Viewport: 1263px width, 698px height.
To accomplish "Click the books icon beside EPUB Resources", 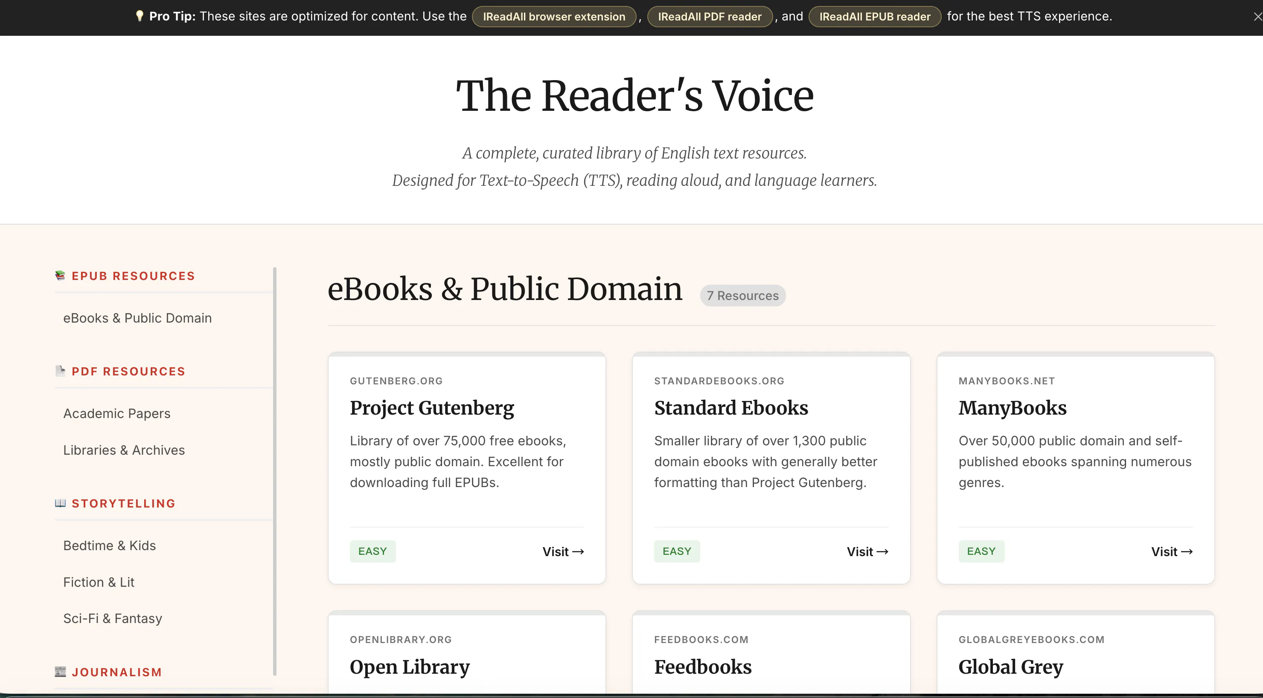I will [60, 276].
